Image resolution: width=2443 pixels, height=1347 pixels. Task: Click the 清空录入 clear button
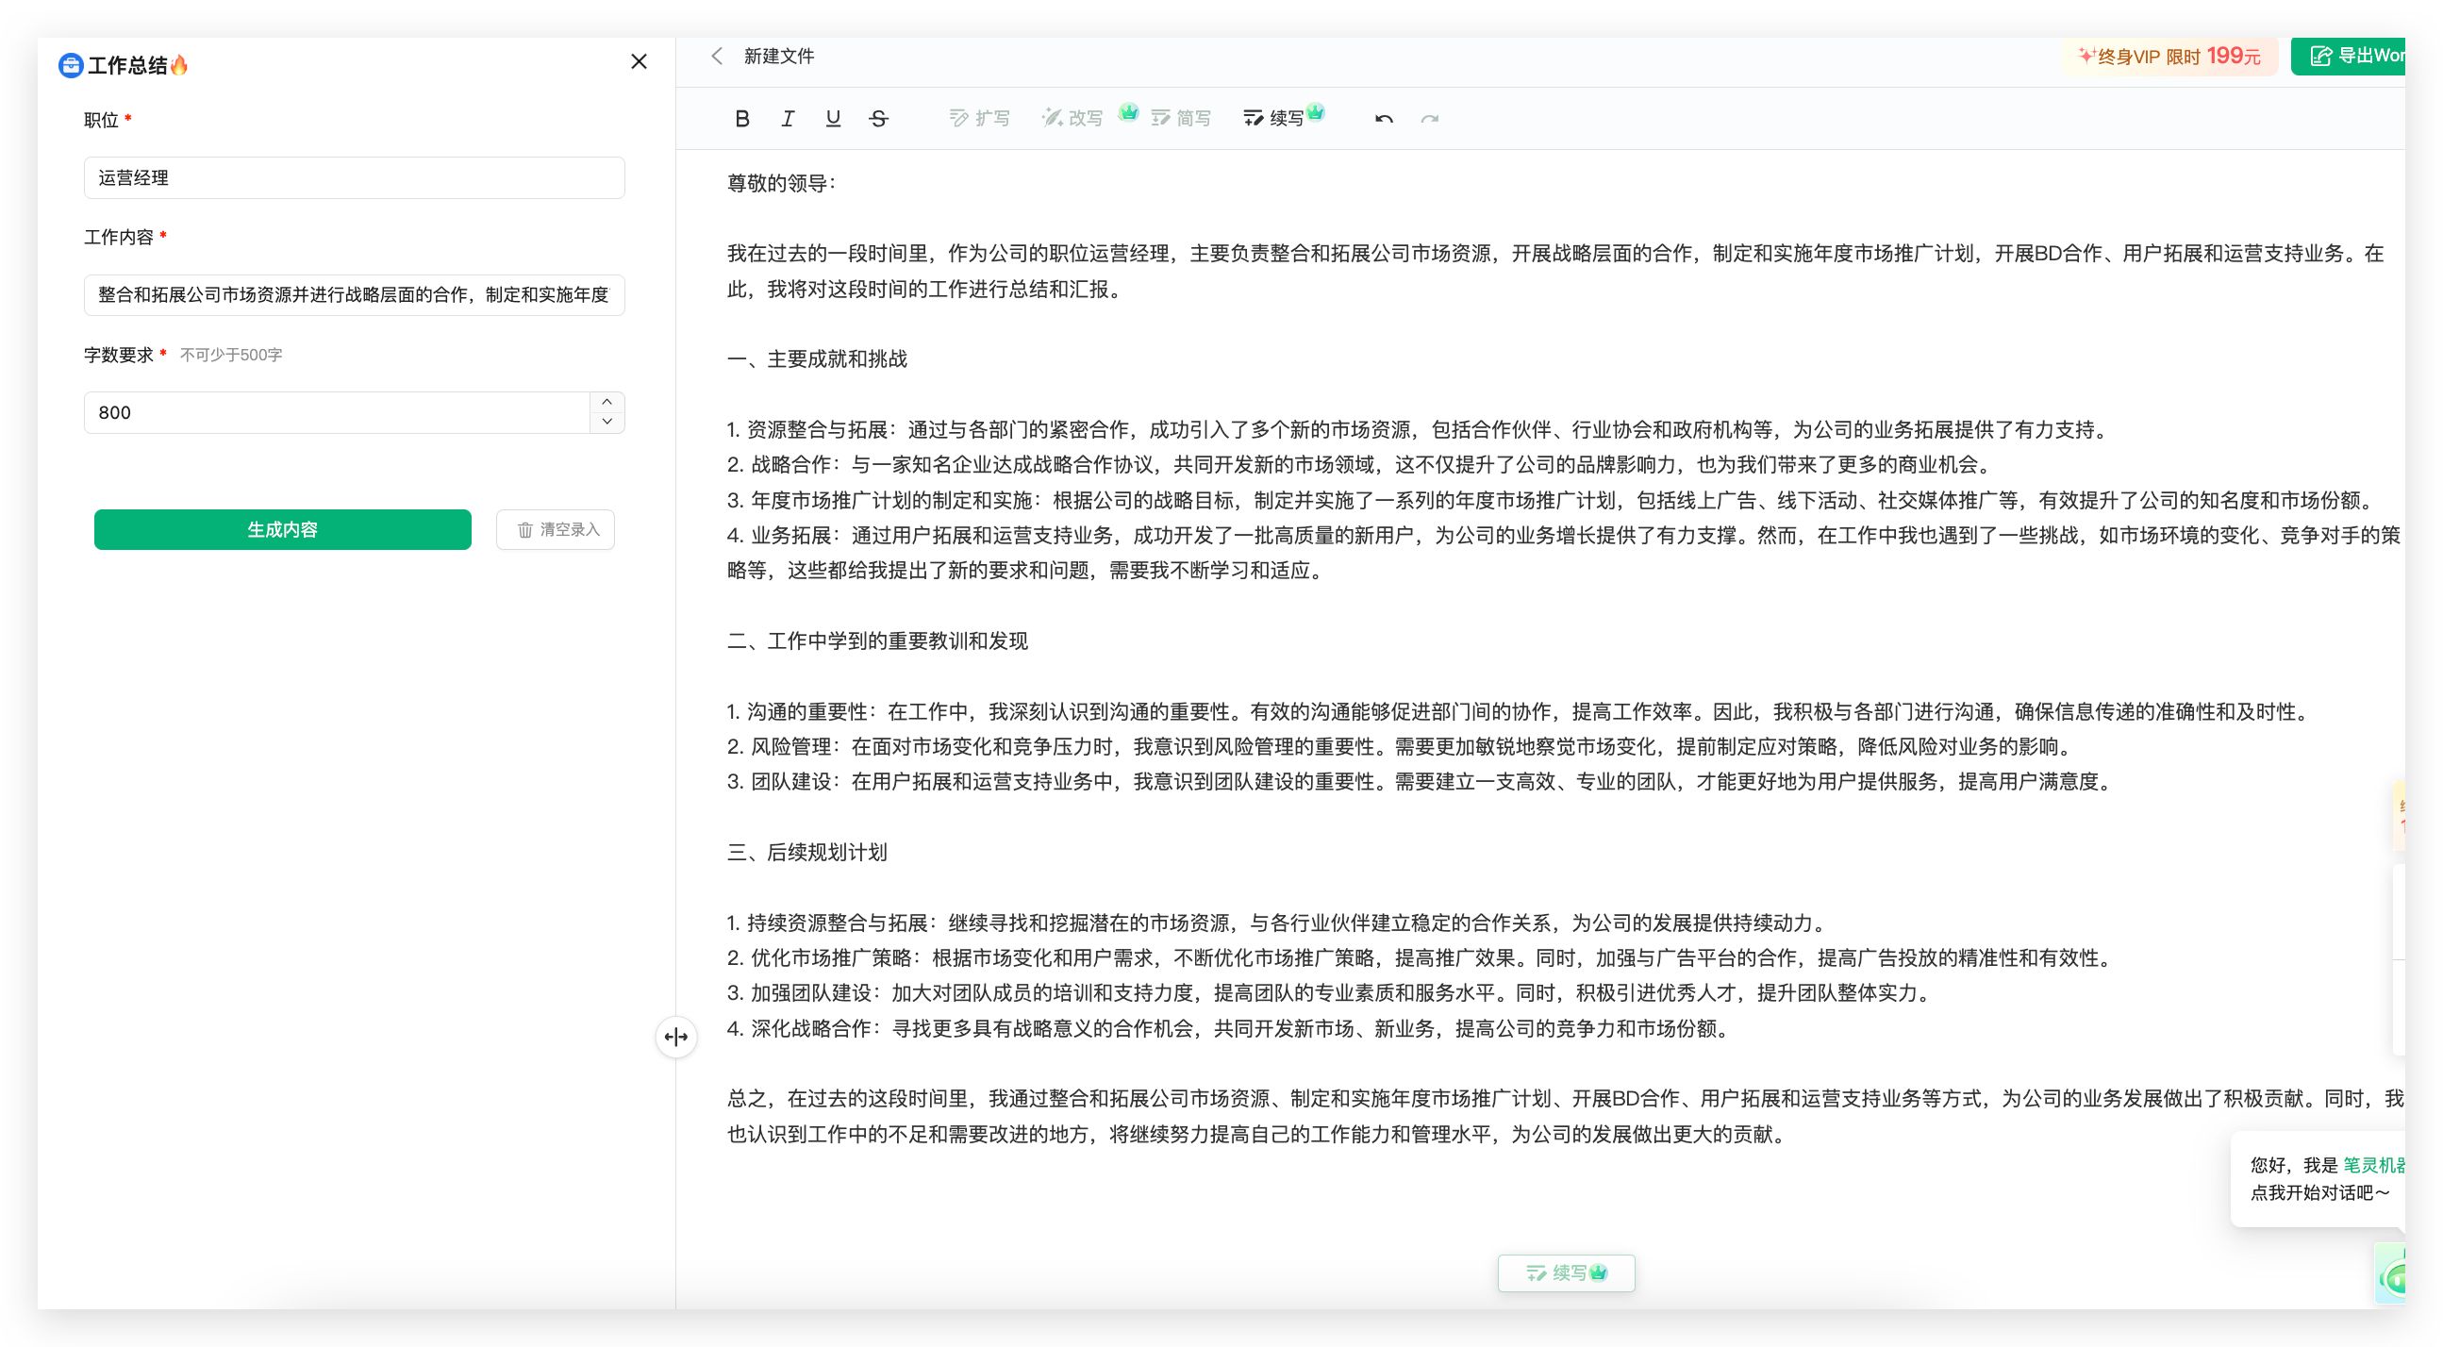click(556, 529)
